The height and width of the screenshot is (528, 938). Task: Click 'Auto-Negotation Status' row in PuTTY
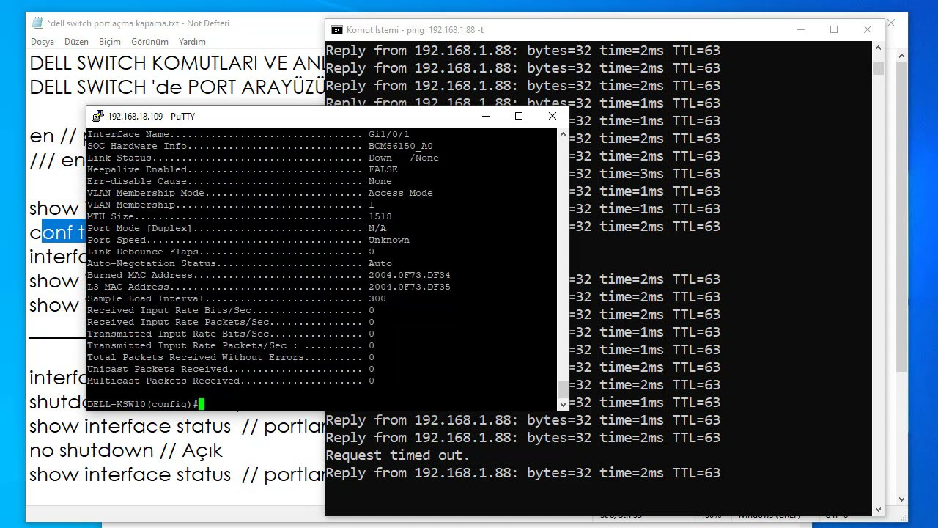(x=239, y=263)
